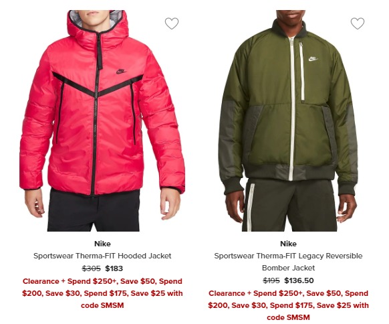Favorite the red Hooded Jacket with heart icon
The height and width of the screenshot is (324, 389).
(172, 23)
